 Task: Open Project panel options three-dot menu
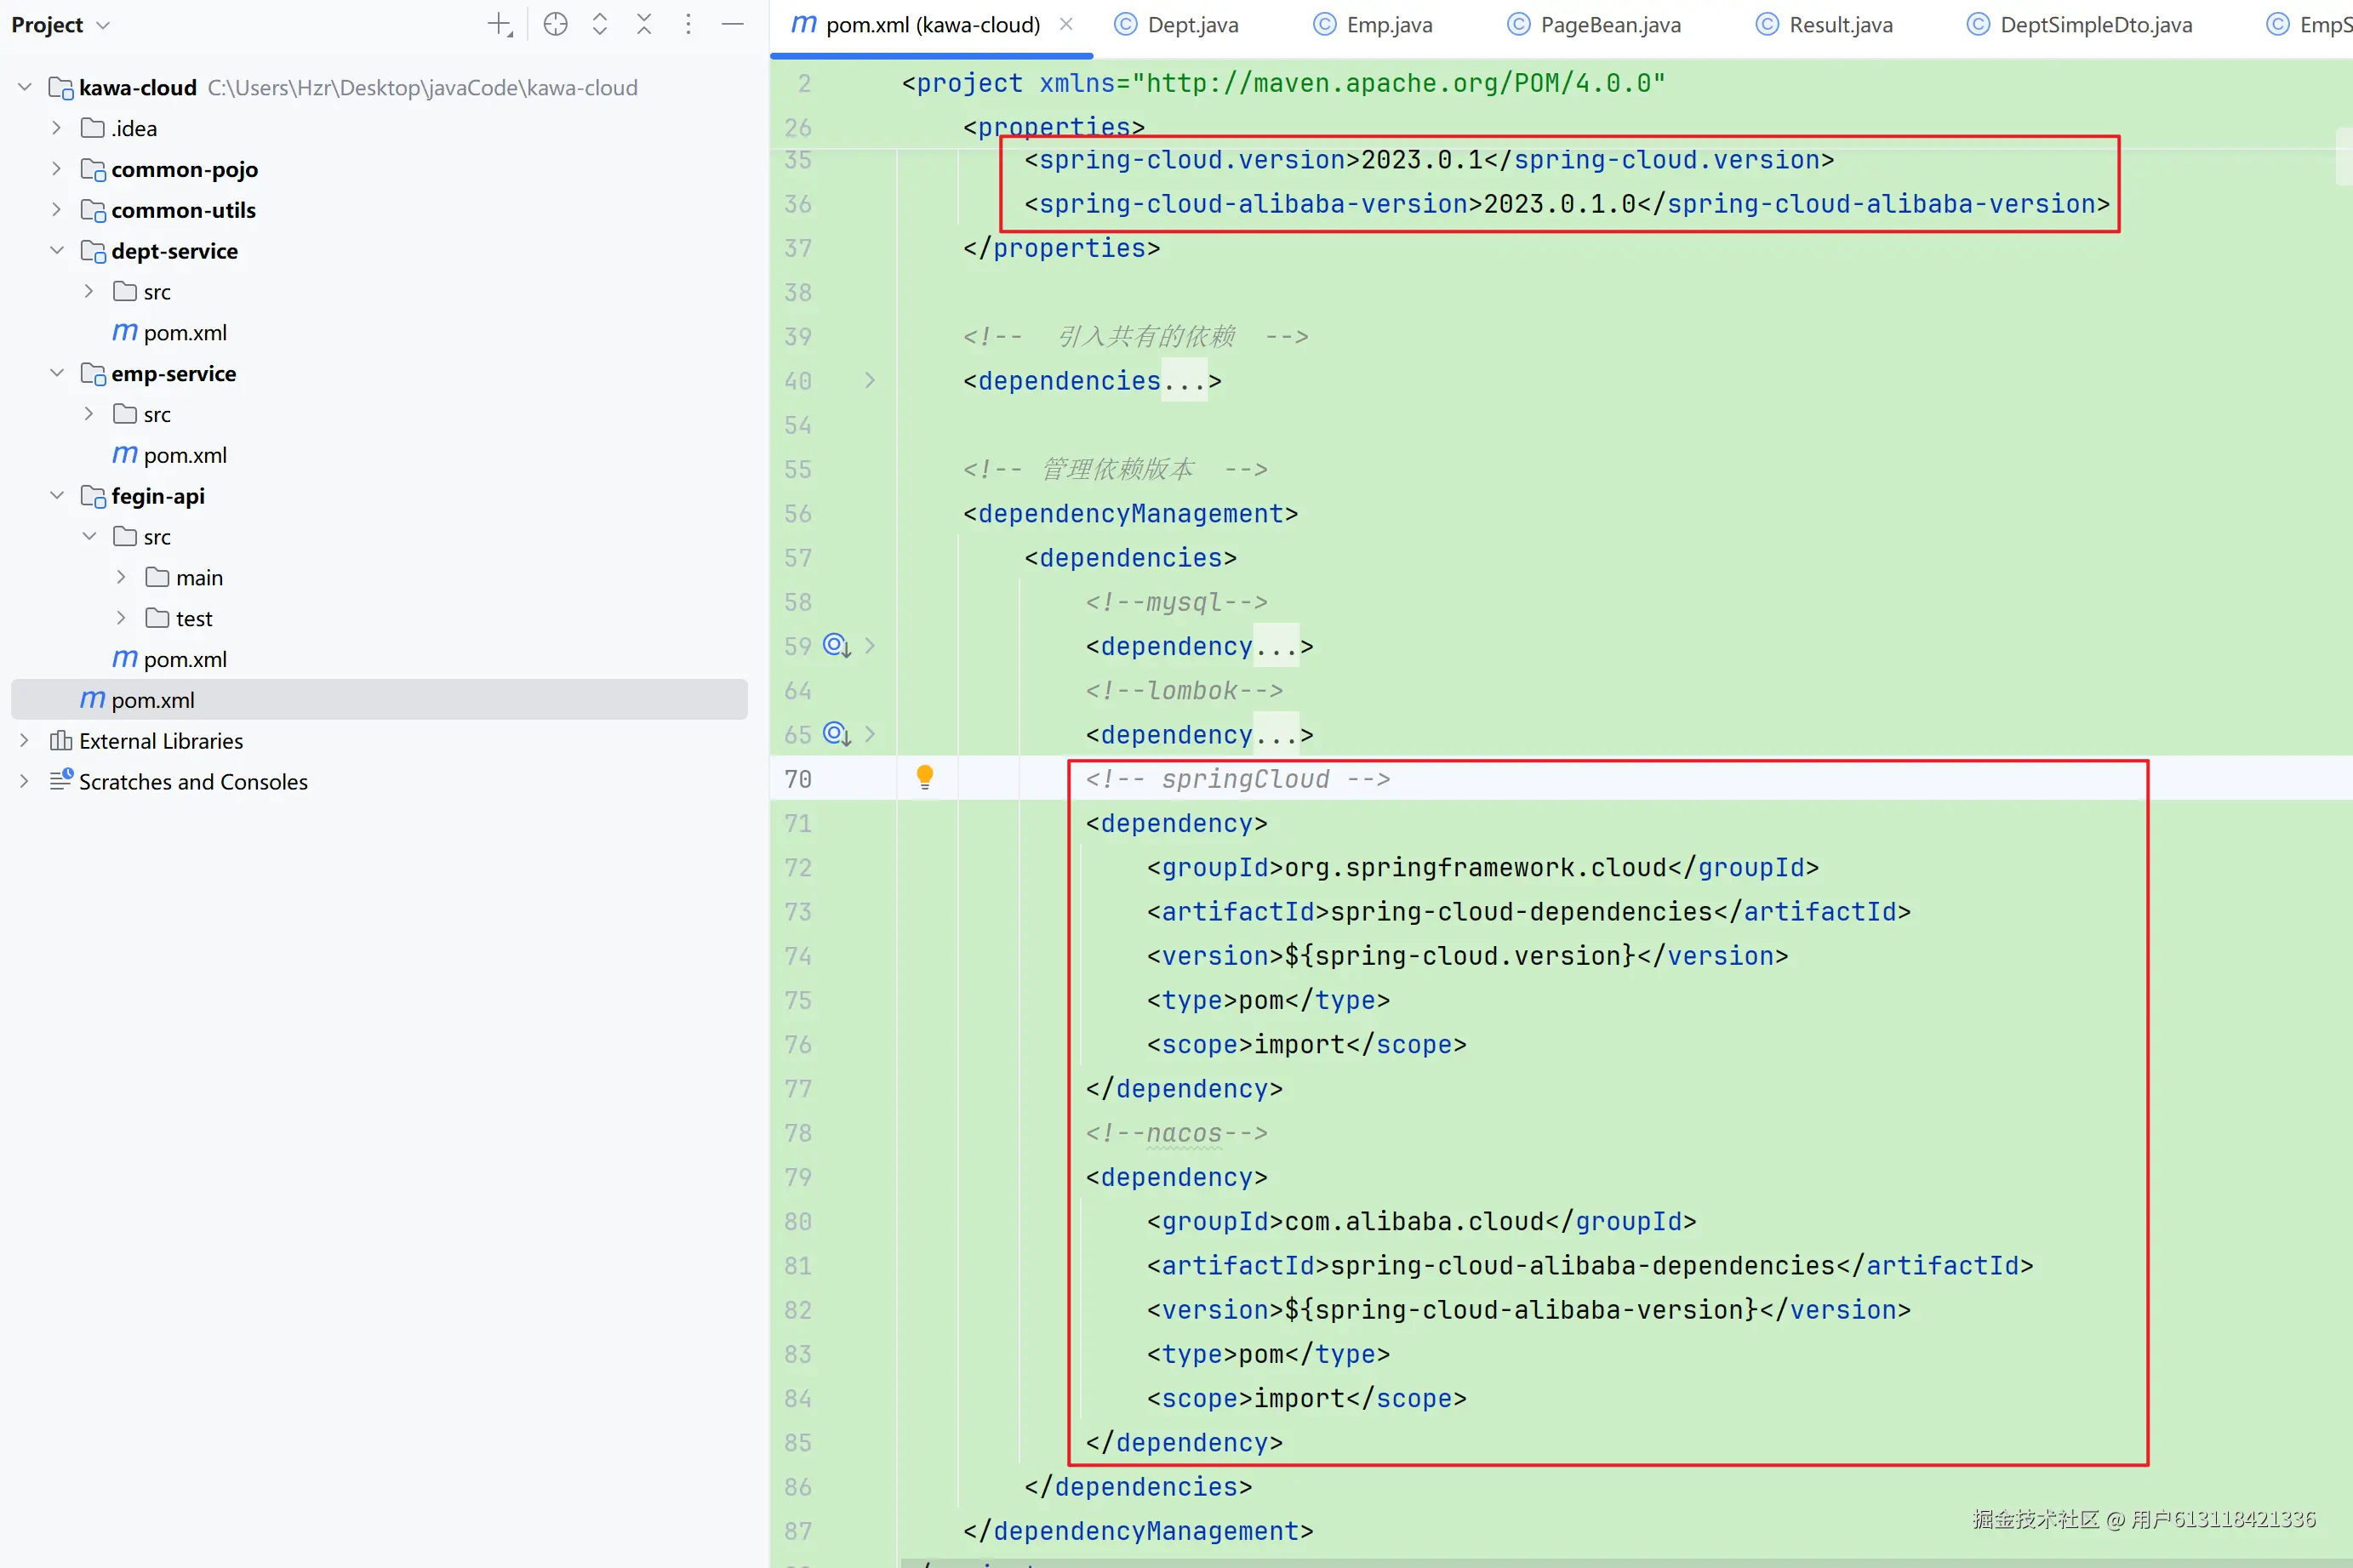[688, 24]
